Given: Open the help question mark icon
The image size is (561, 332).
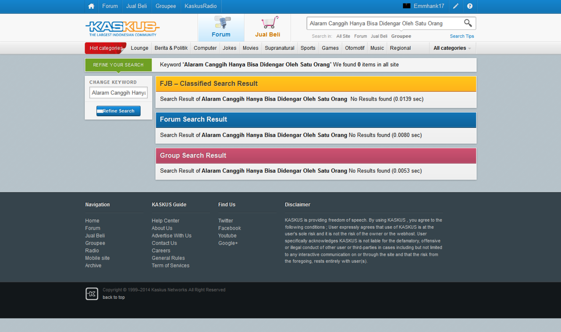Looking at the screenshot, I should (470, 6).
